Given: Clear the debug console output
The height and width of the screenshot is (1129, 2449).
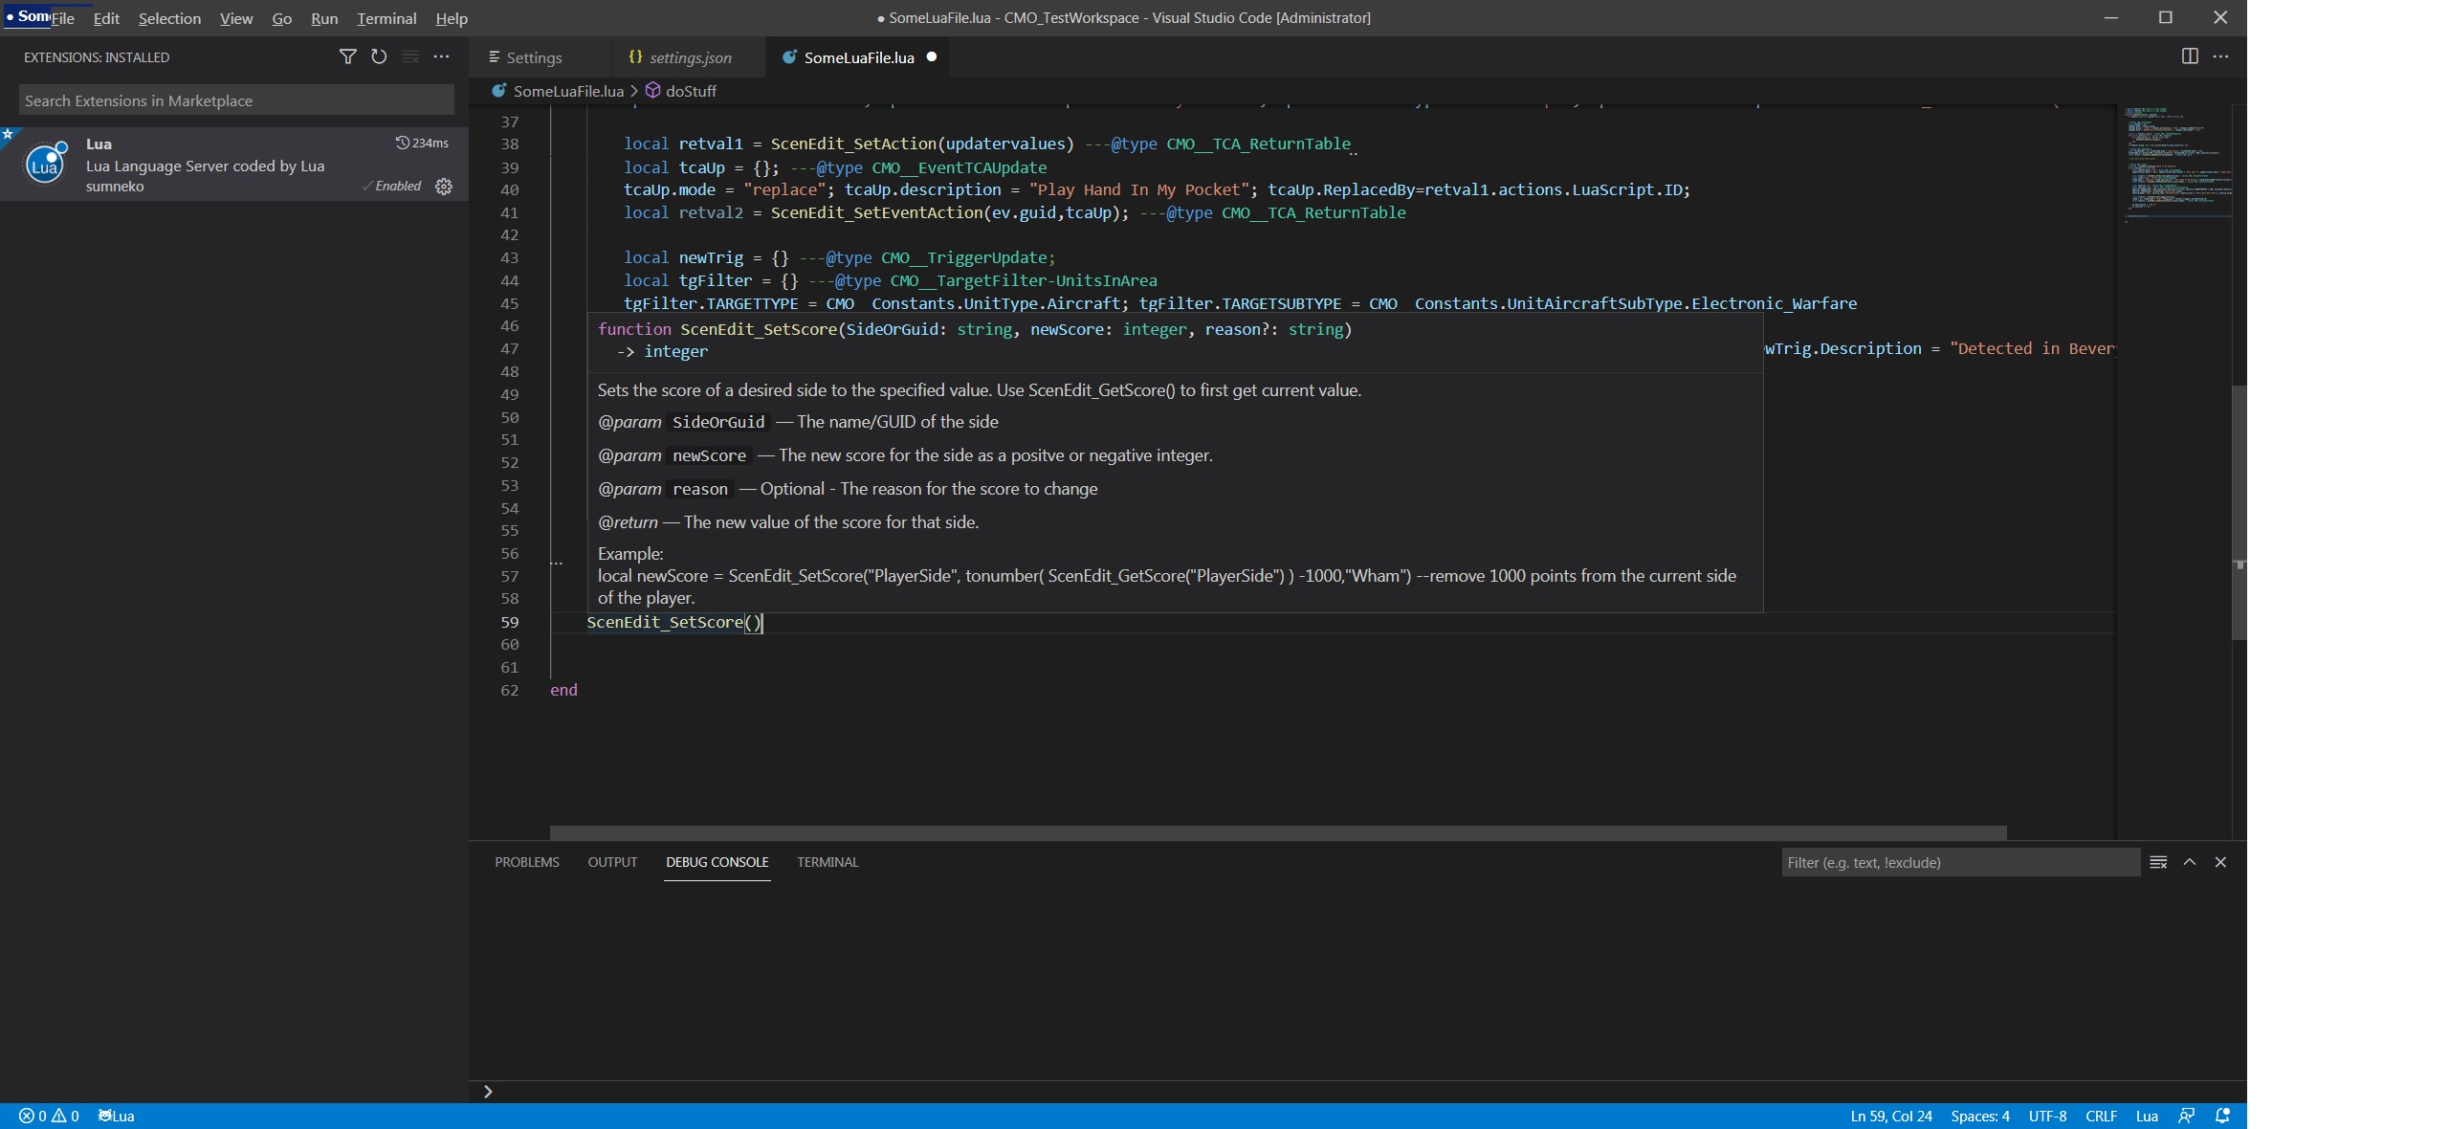Looking at the screenshot, I should coord(2158,862).
